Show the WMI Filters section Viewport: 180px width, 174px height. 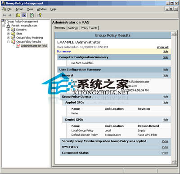coord(165,147)
